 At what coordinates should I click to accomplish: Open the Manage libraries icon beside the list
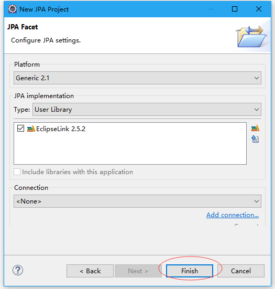[x=255, y=129]
